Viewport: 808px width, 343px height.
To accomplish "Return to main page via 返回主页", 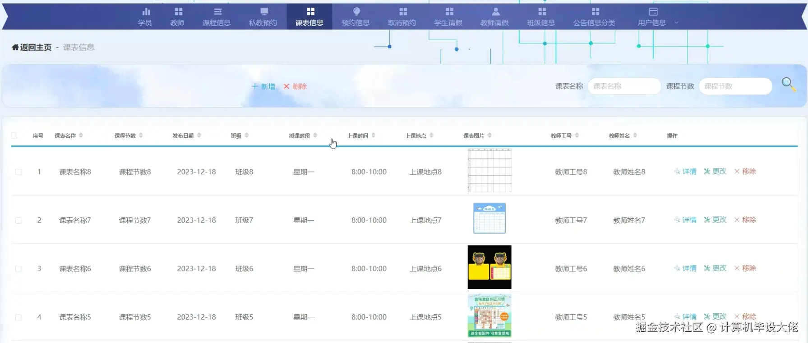I will (x=36, y=47).
